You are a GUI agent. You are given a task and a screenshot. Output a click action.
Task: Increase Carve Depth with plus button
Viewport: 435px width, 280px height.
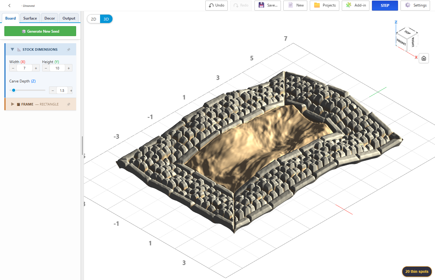pyautogui.click(x=71, y=91)
